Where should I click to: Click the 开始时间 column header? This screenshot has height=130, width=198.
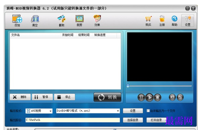(x=69, y=35)
